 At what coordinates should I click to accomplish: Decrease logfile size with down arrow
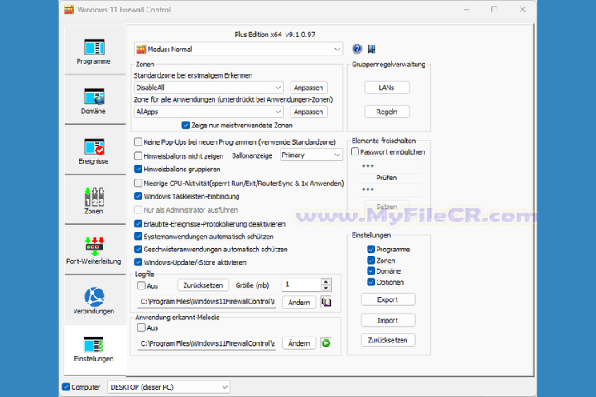pos(326,288)
